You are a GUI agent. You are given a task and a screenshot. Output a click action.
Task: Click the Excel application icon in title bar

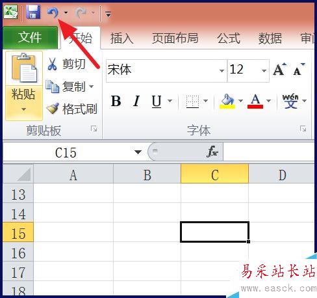pos(11,12)
